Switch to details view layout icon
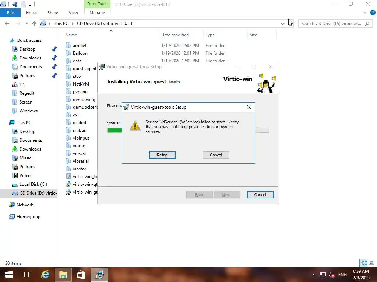The image size is (377, 282). pos(363,263)
